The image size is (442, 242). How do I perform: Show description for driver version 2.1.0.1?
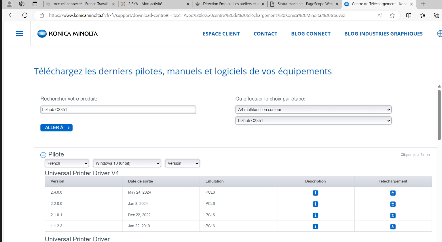pos(315,215)
